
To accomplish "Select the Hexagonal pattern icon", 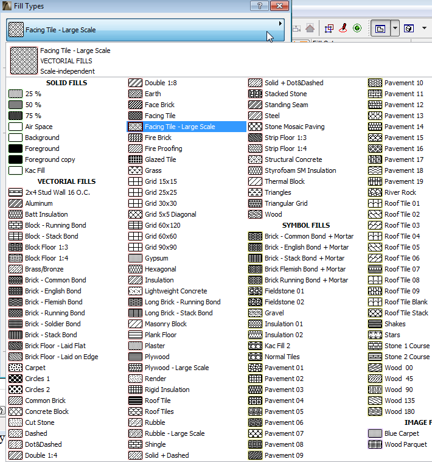I will [135, 269].
